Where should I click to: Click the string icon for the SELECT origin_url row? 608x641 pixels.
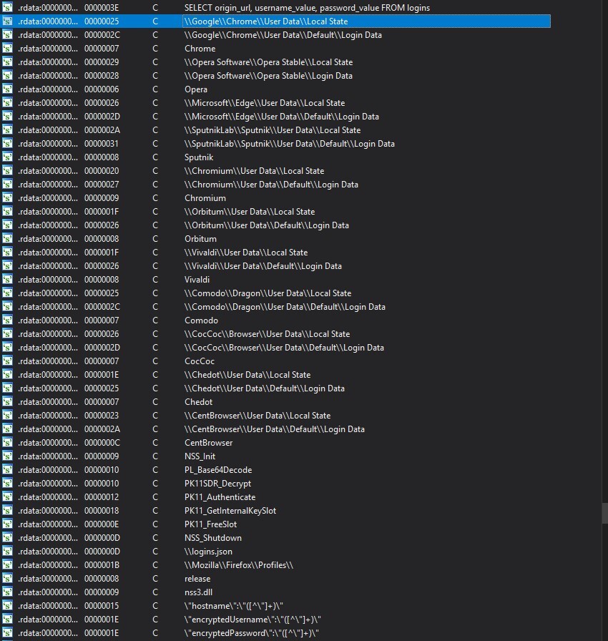click(x=7, y=8)
